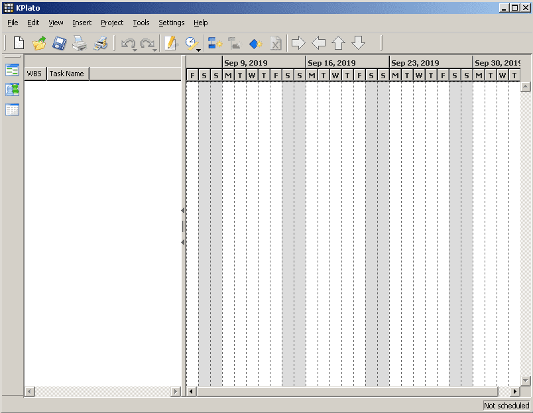Open the File menu
Image resolution: width=533 pixels, height=413 pixels.
(13, 23)
